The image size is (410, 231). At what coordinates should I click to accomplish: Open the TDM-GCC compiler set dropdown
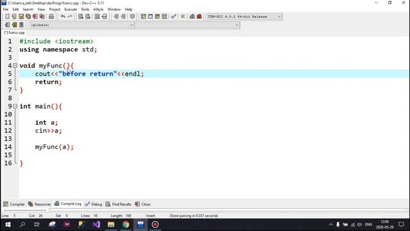pos(244,17)
